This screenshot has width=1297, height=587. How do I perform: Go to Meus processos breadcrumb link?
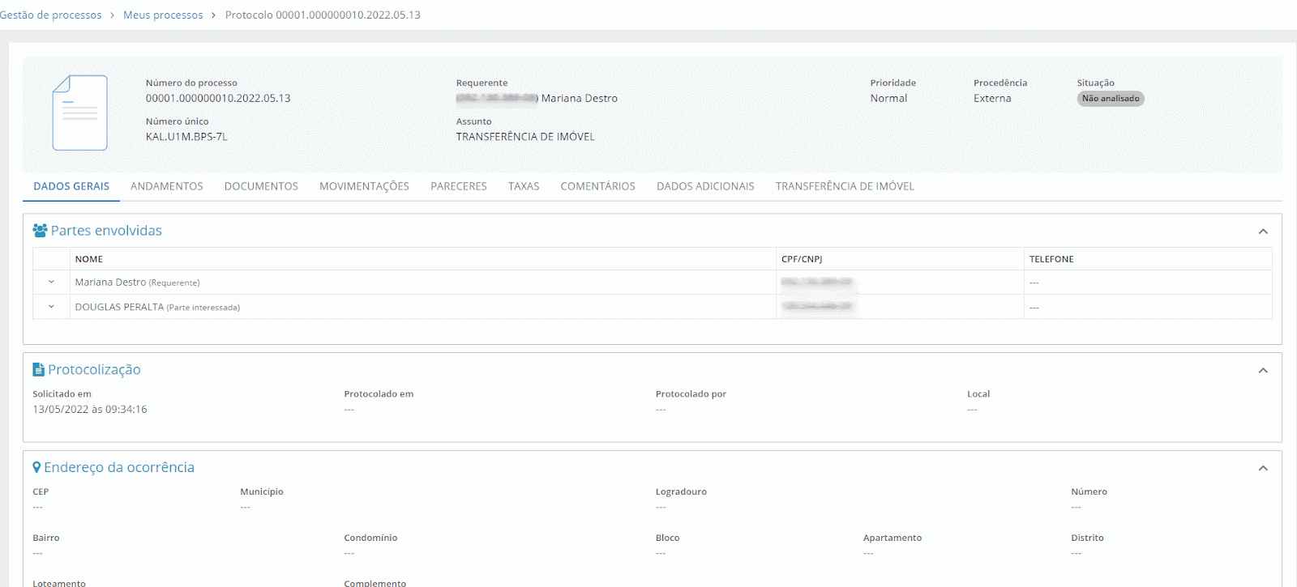point(163,15)
